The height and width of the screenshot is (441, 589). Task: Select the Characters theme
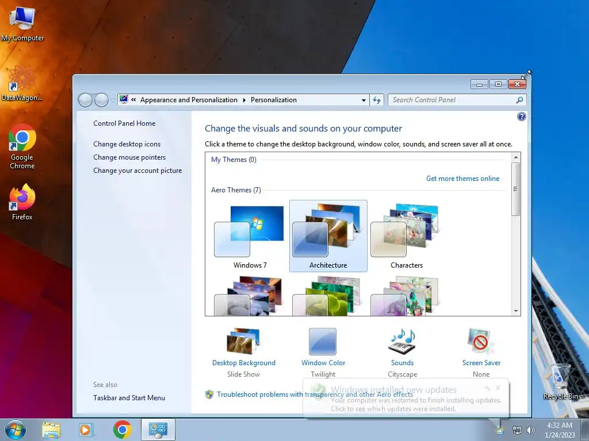(407, 236)
